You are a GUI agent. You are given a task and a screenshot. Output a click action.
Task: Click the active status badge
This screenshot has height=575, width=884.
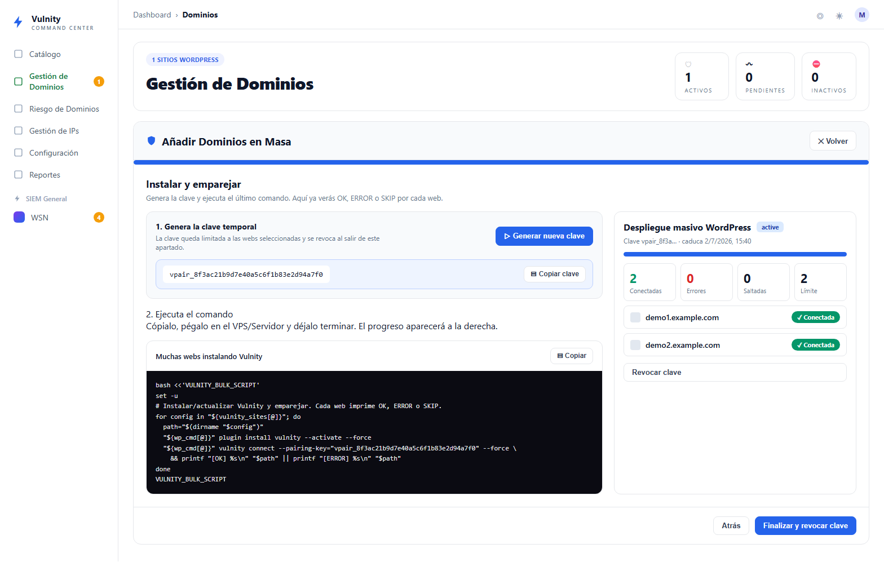pyautogui.click(x=770, y=227)
